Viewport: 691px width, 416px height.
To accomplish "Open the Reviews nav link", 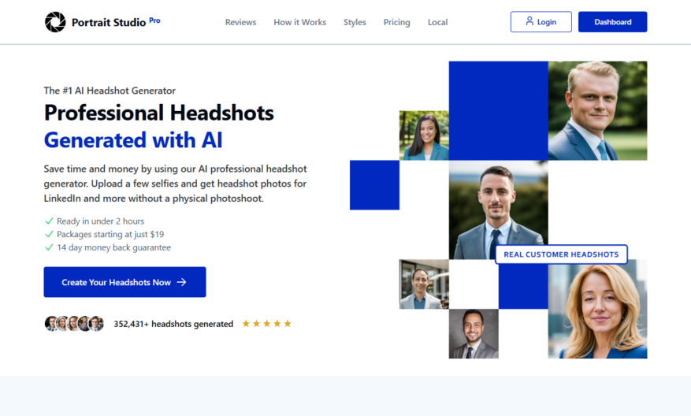I will [240, 22].
